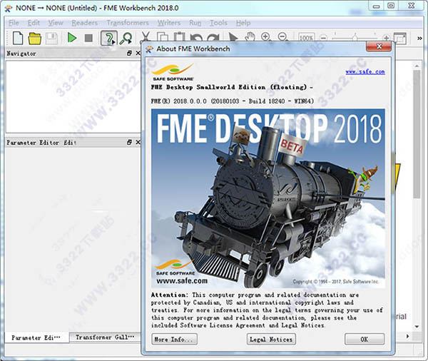
Task: Open the View menu
Action: 56,23
